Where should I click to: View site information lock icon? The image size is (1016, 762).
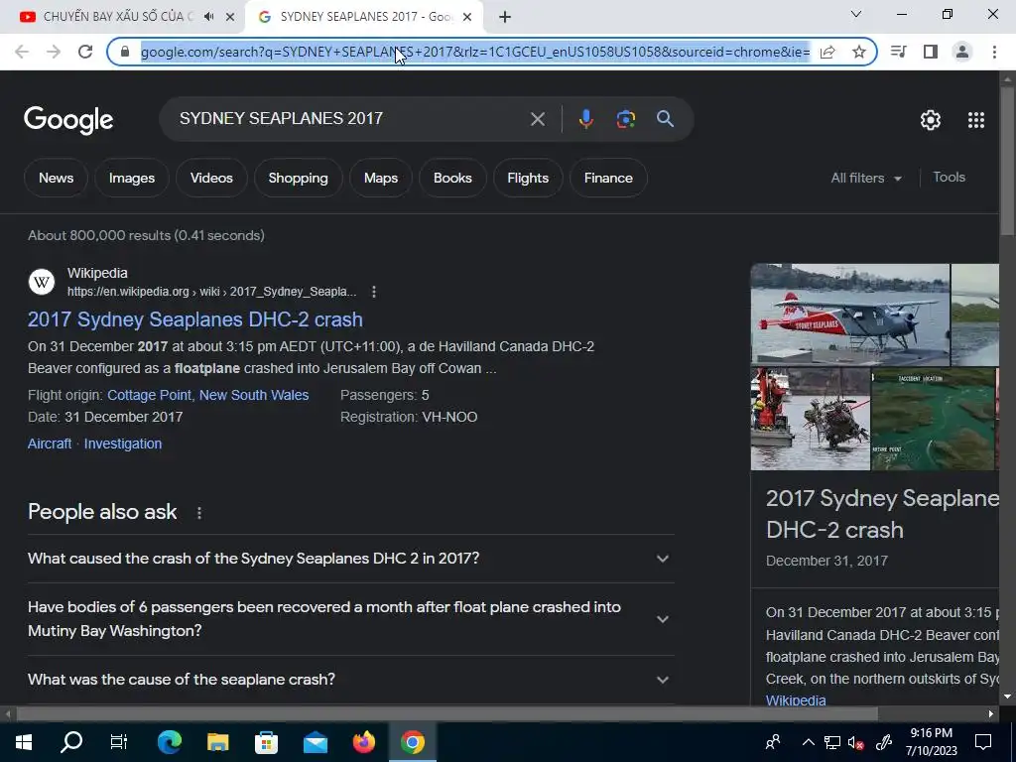tap(126, 52)
